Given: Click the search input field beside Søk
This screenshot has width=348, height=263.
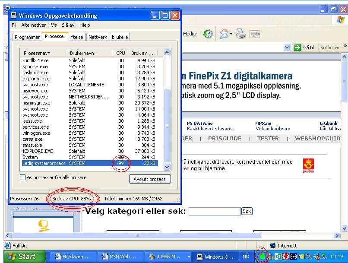Looking at the screenshot, I should click(x=215, y=211).
